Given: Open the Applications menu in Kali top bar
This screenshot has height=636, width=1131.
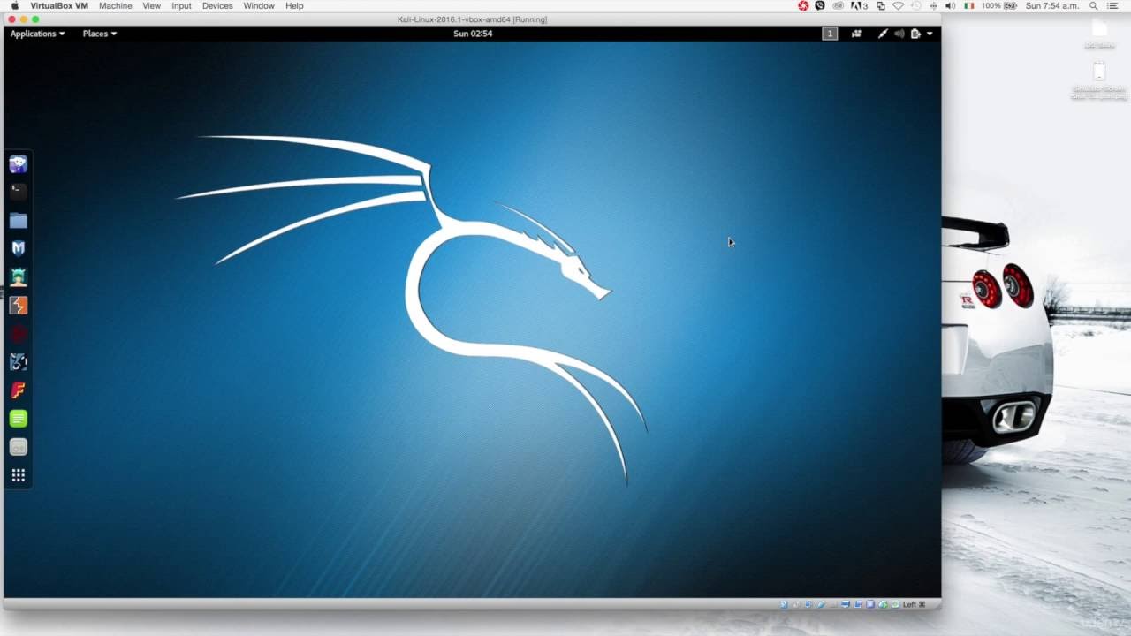Looking at the screenshot, I should click(37, 34).
